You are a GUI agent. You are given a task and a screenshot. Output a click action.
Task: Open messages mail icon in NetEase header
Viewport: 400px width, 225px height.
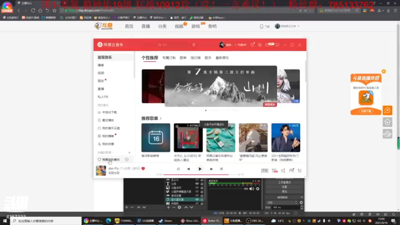[x=267, y=44]
